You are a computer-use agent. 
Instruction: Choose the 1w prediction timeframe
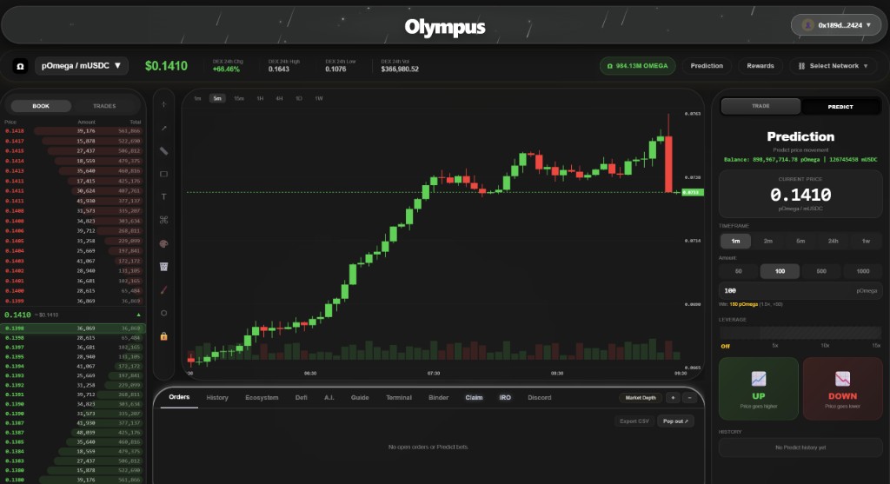[x=867, y=242]
